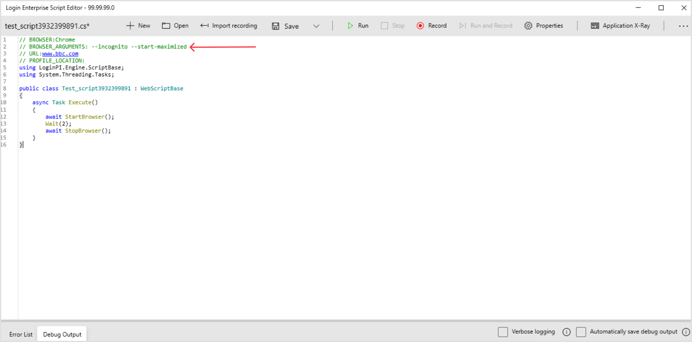Open a script with the folder icon
The width and height of the screenshot is (692, 342).
166,26
